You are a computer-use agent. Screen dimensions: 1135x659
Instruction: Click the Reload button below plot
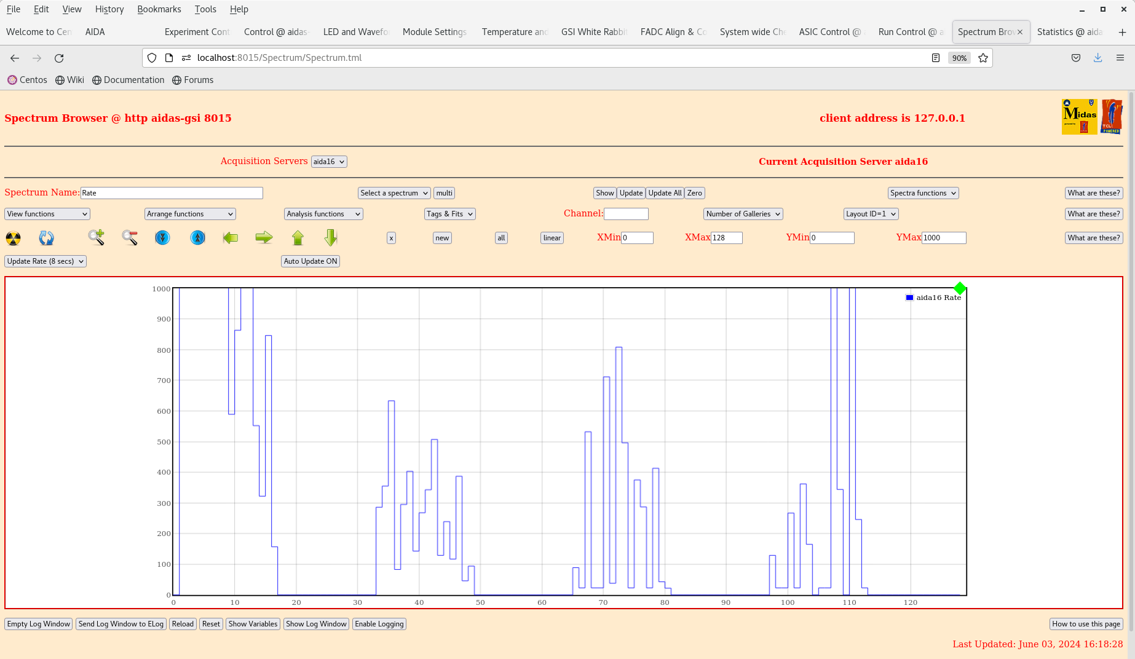tap(183, 624)
